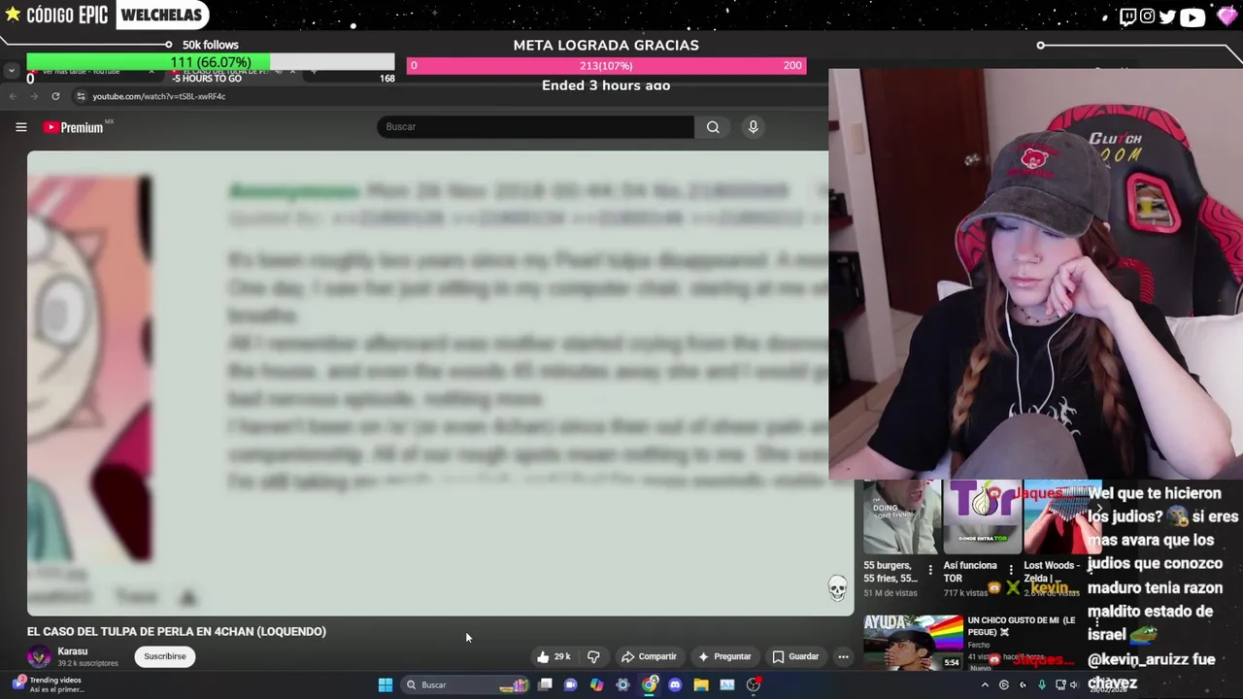The height and width of the screenshot is (699, 1243).
Task: Submit search with the magnifier button
Action: click(x=713, y=127)
